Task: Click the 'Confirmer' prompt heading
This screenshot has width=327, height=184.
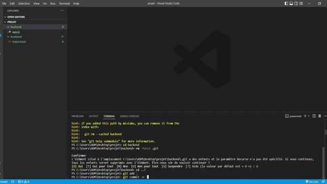Action: click(x=79, y=155)
